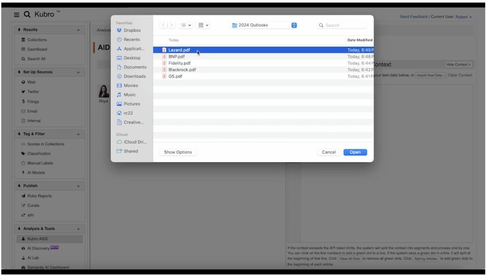
Task: Open Manual Labels in Kubro sidebar
Action: point(37,163)
